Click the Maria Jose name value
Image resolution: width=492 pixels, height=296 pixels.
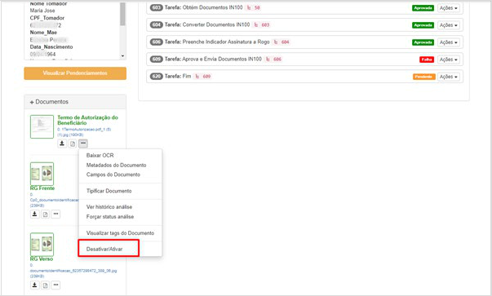click(42, 11)
